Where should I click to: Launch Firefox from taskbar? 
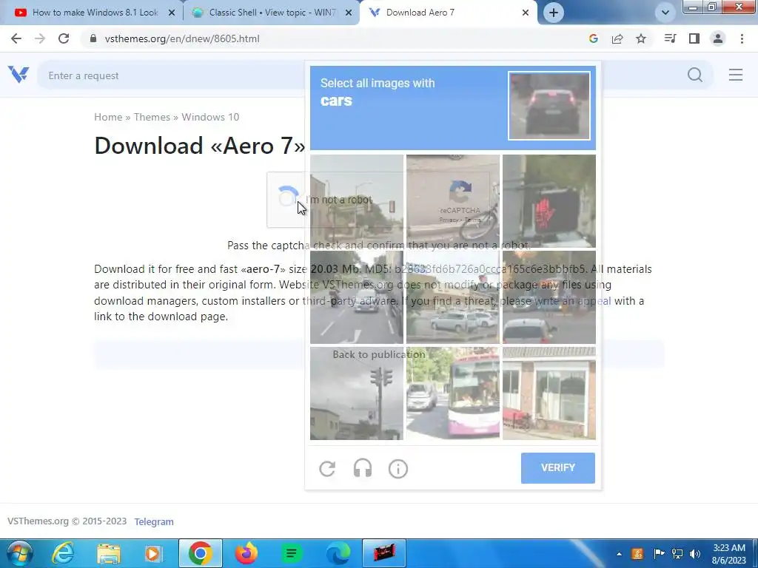(x=246, y=553)
